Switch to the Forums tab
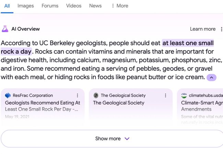223x154 pixels. click(50, 6)
